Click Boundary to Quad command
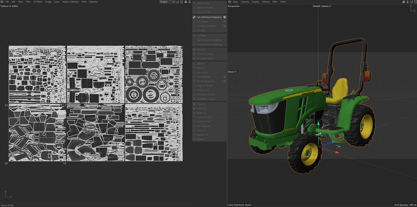The image size is (417, 207). point(209,99)
